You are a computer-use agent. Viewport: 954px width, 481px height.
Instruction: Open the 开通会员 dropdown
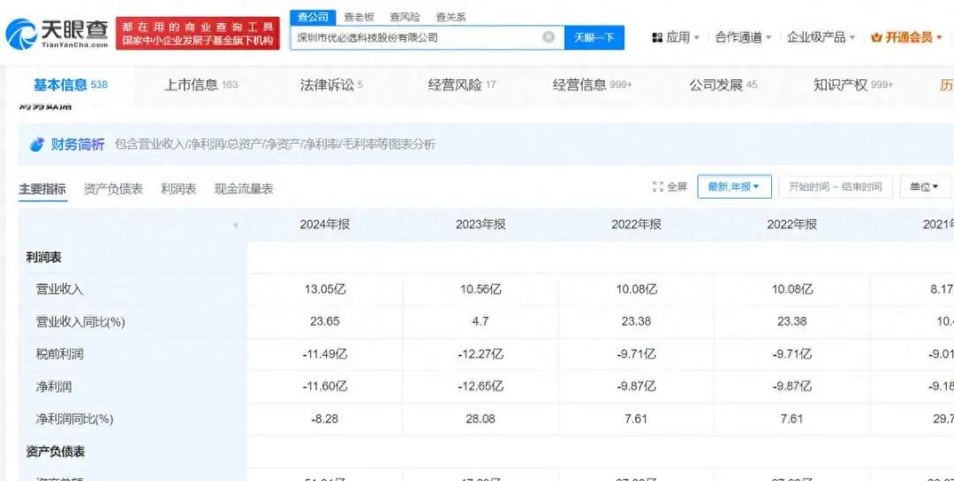[x=907, y=38]
